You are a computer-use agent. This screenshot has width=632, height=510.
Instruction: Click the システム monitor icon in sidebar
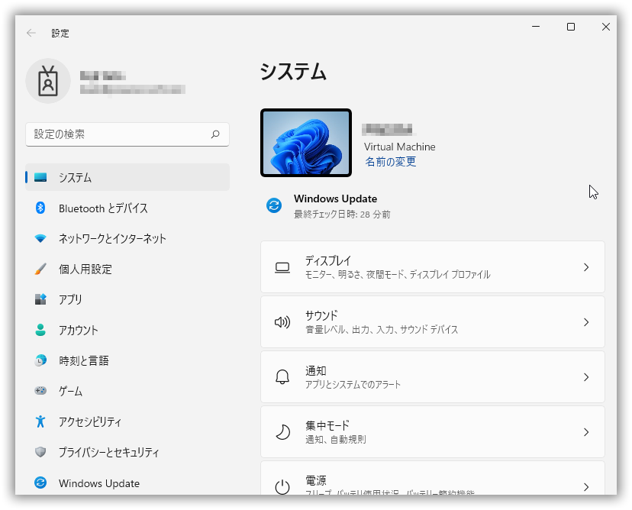[40, 177]
